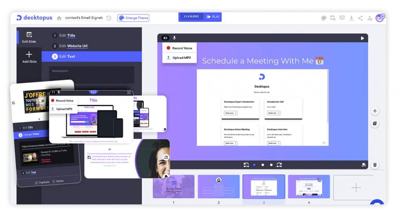Image resolution: width=401 pixels, height=218 pixels.
Task: Click Book now under Decktopus Demo Meeting
Action: click(x=230, y=143)
